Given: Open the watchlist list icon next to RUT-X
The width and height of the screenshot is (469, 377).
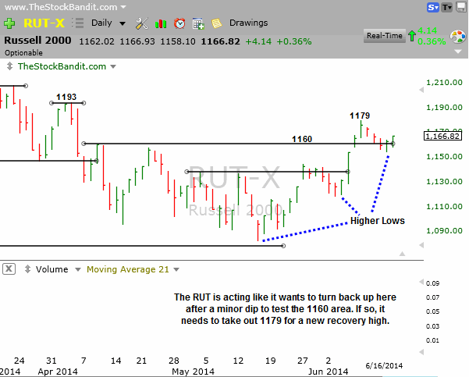Looking at the screenshot, I should (x=78, y=23).
